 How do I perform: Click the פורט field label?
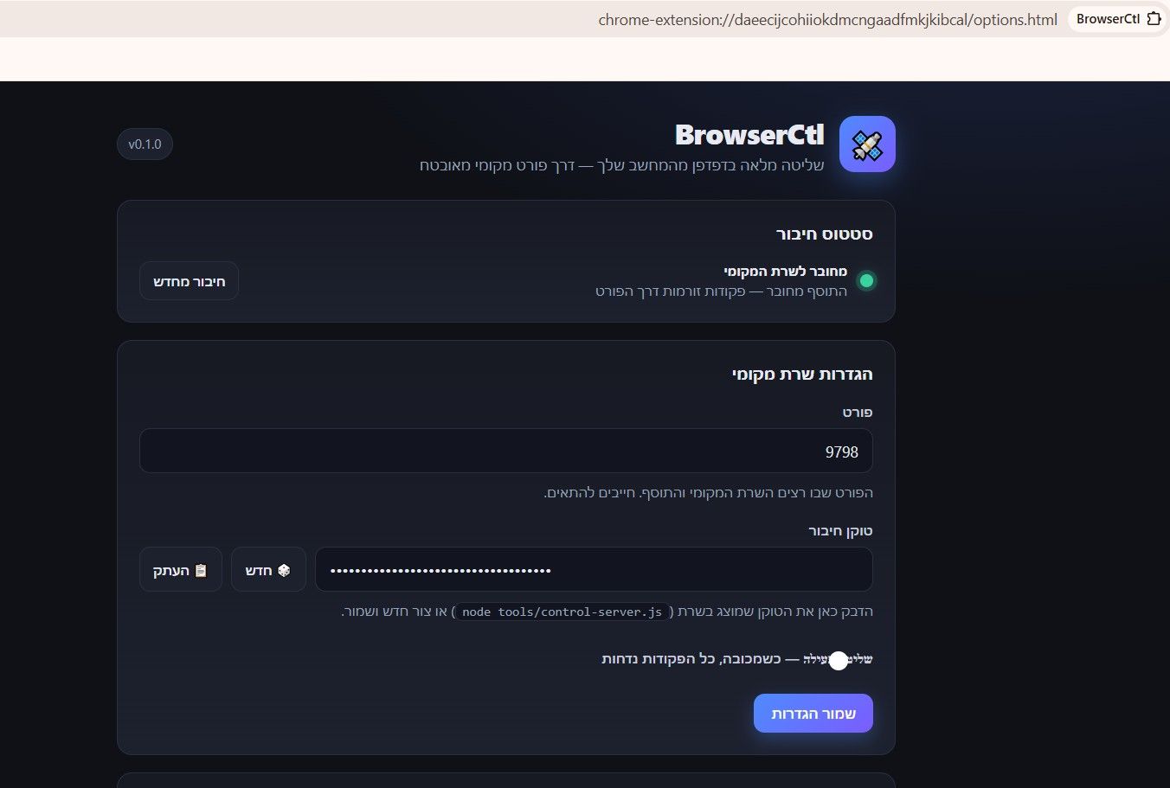[x=858, y=413]
